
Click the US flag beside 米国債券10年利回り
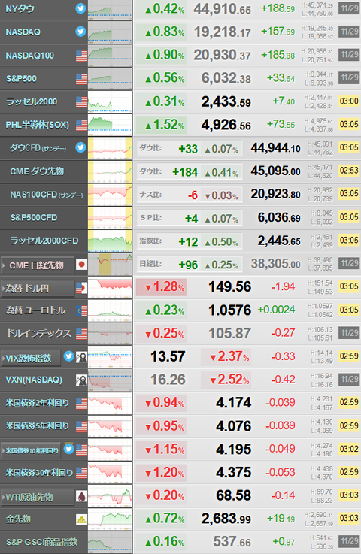(82, 450)
